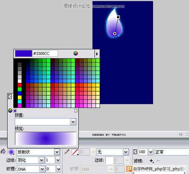Click the paint bucket fill icon
189x174 pixels.
tap(3, 151)
